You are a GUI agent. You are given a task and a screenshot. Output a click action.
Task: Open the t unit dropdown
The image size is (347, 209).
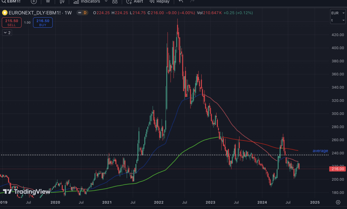(338, 20)
